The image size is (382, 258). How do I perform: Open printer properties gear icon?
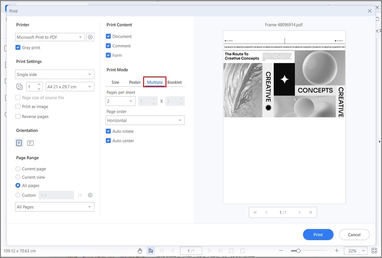coord(90,37)
